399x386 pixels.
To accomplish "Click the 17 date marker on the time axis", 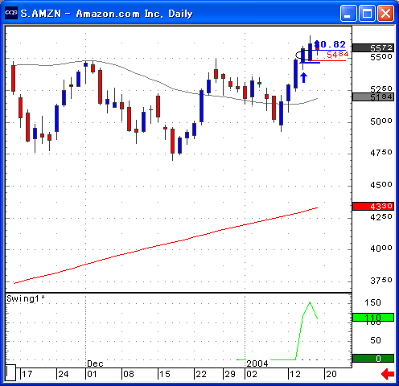I will coord(27,374).
